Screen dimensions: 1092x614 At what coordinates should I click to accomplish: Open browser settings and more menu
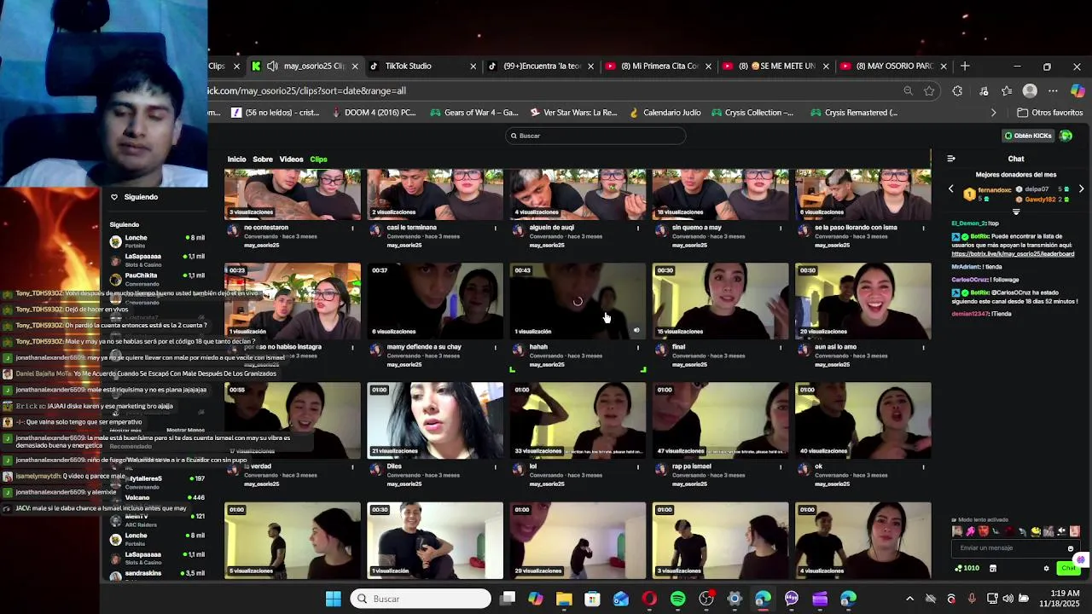click(x=1053, y=91)
